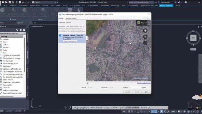Image resolution: width=202 pixels, height=114 pixels.
Task: Click the Élévation input field
Action: 135,87
